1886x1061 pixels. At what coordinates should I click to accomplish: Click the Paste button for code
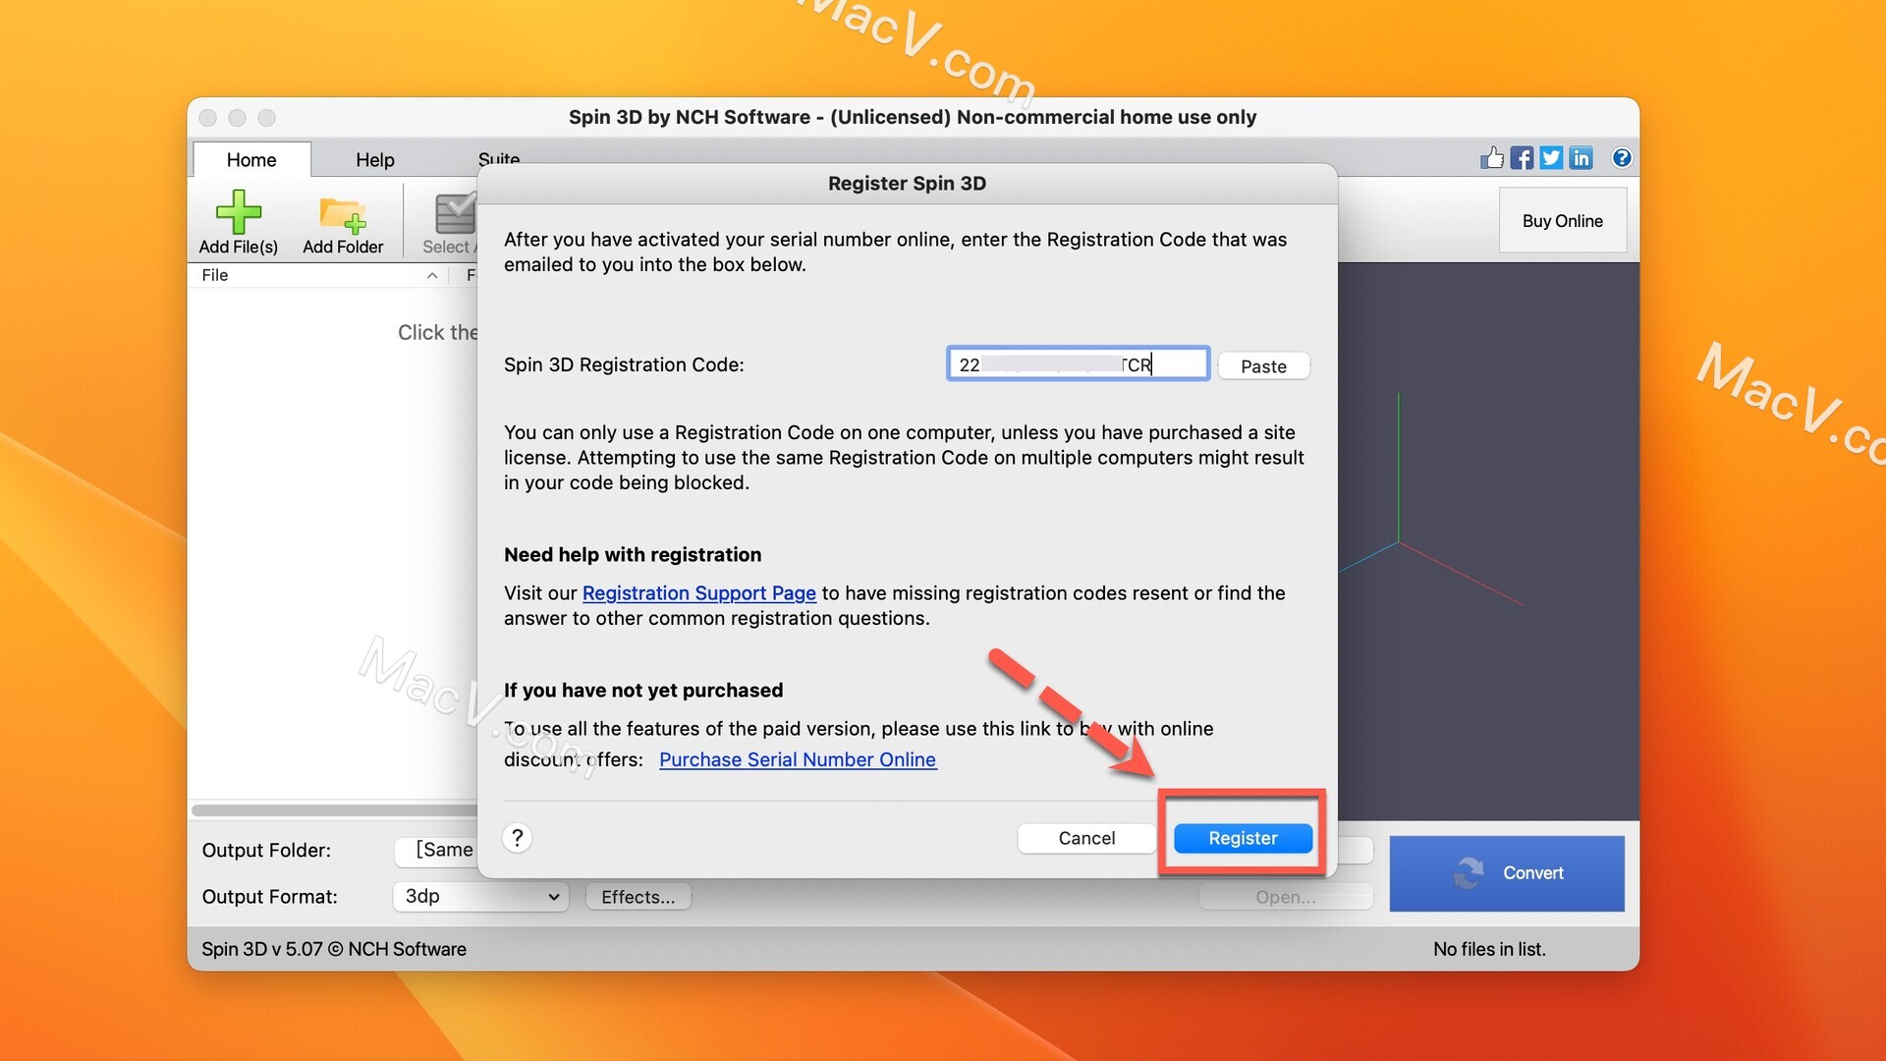tap(1263, 365)
